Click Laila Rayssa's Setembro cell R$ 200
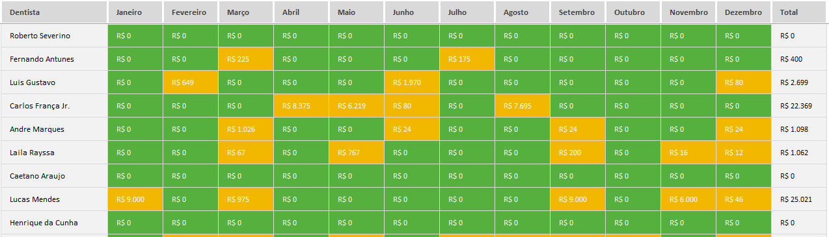 pos(578,153)
